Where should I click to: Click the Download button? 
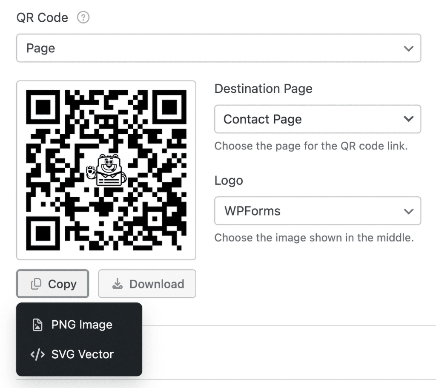coord(147,284)
